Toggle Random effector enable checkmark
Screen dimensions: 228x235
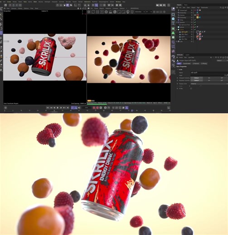[195, 22]
